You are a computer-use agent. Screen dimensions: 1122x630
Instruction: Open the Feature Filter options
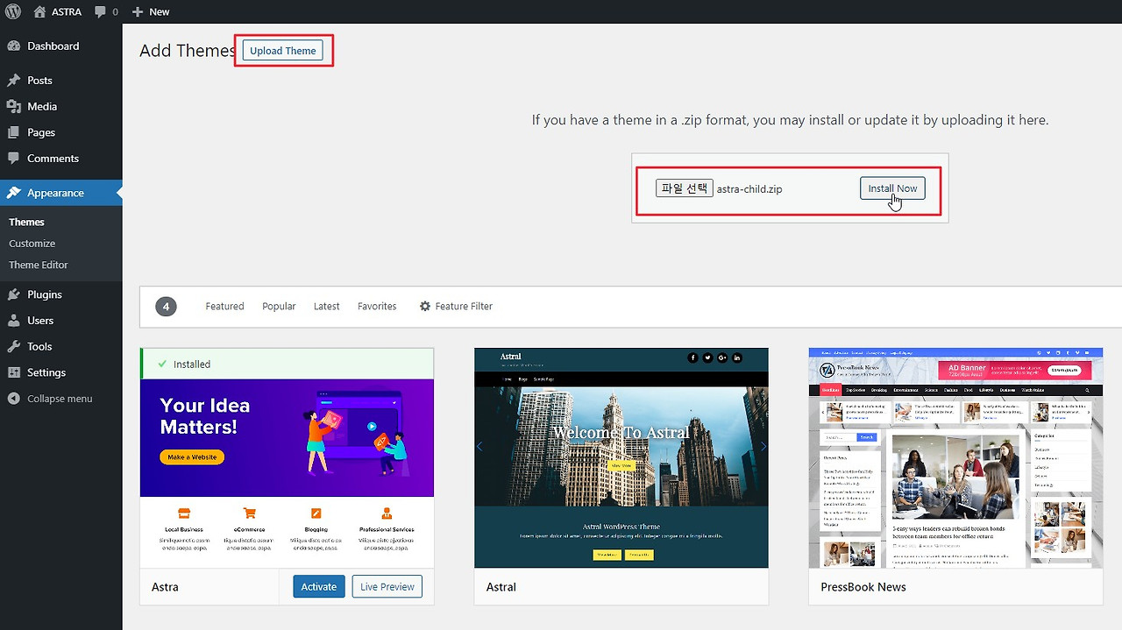(456, 306)
